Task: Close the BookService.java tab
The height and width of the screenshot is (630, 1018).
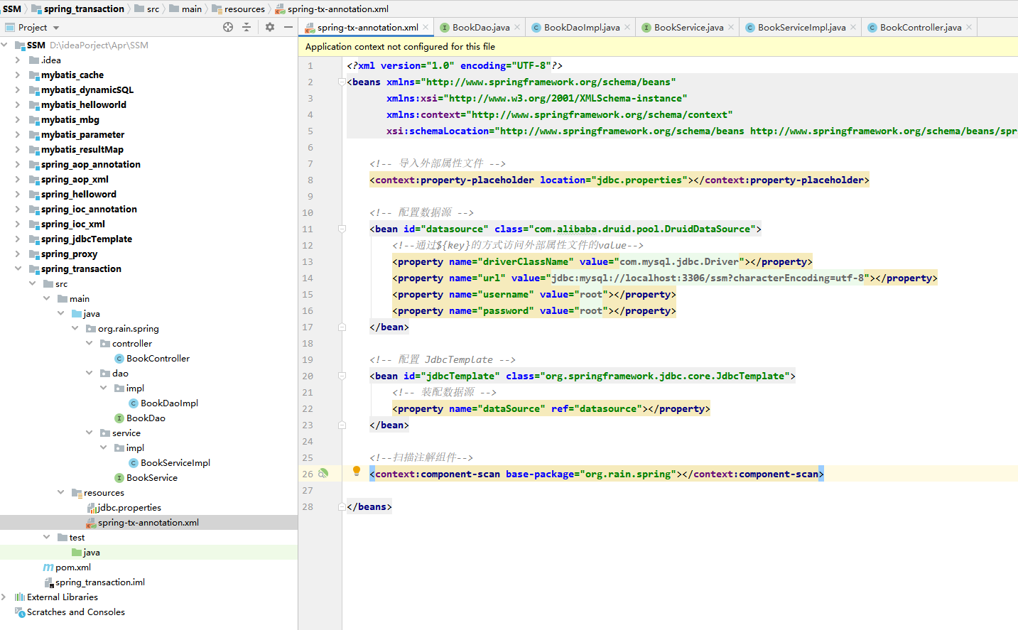Action: [x=731, y=27]
